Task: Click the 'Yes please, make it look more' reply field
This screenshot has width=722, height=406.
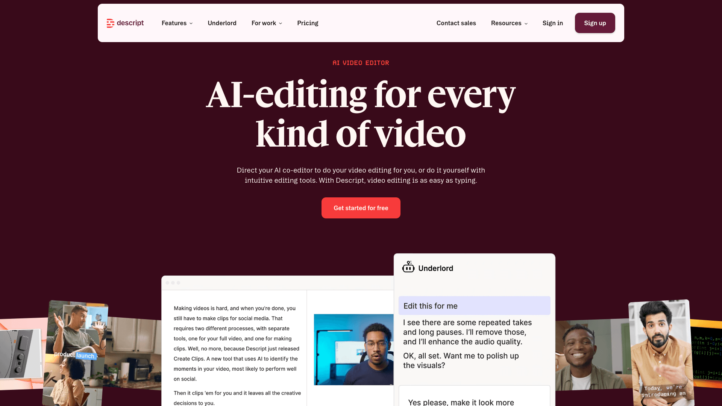Action: coord(474,400)
